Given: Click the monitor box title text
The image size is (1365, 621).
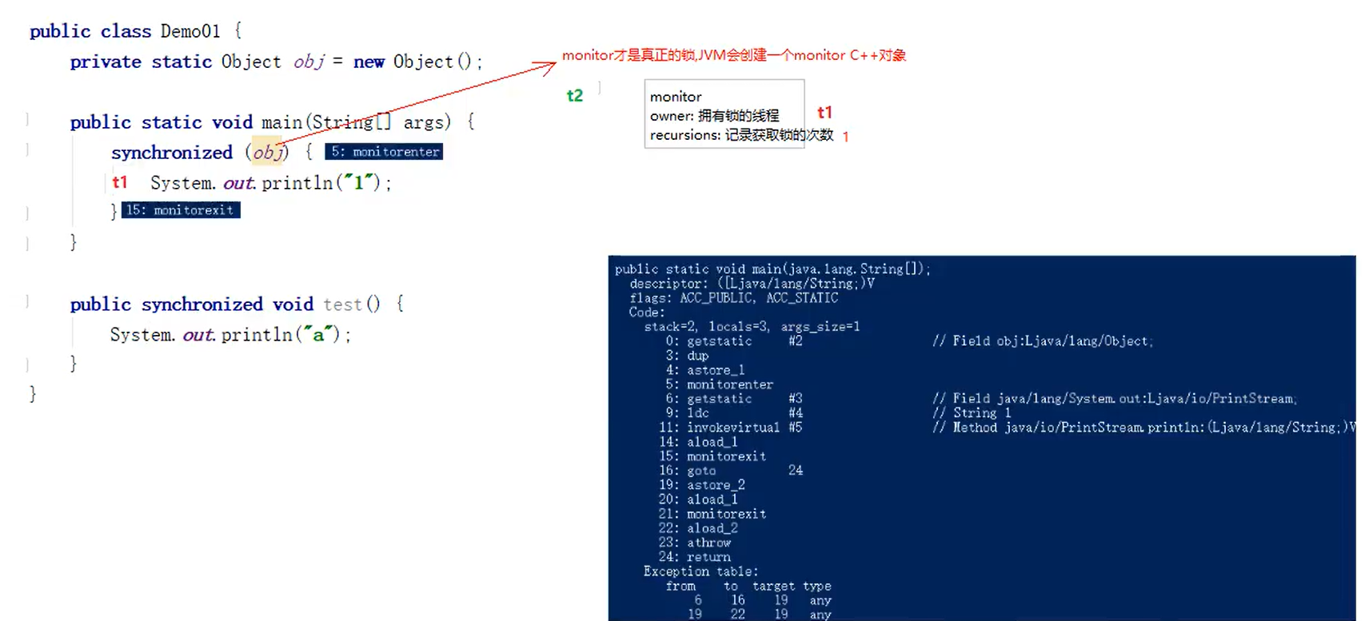Looking at the screenshot, I should tap(676, 97).
